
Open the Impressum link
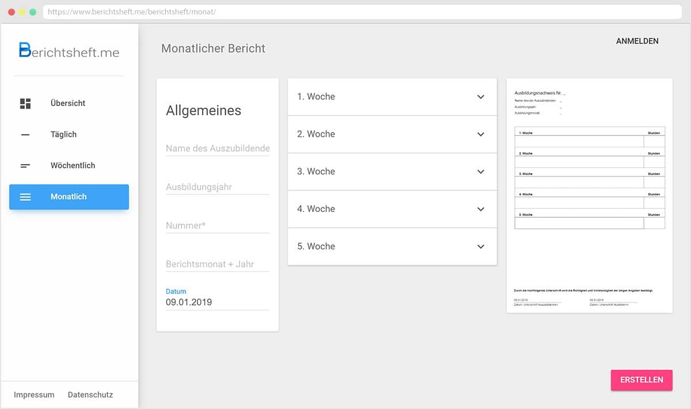34,395
